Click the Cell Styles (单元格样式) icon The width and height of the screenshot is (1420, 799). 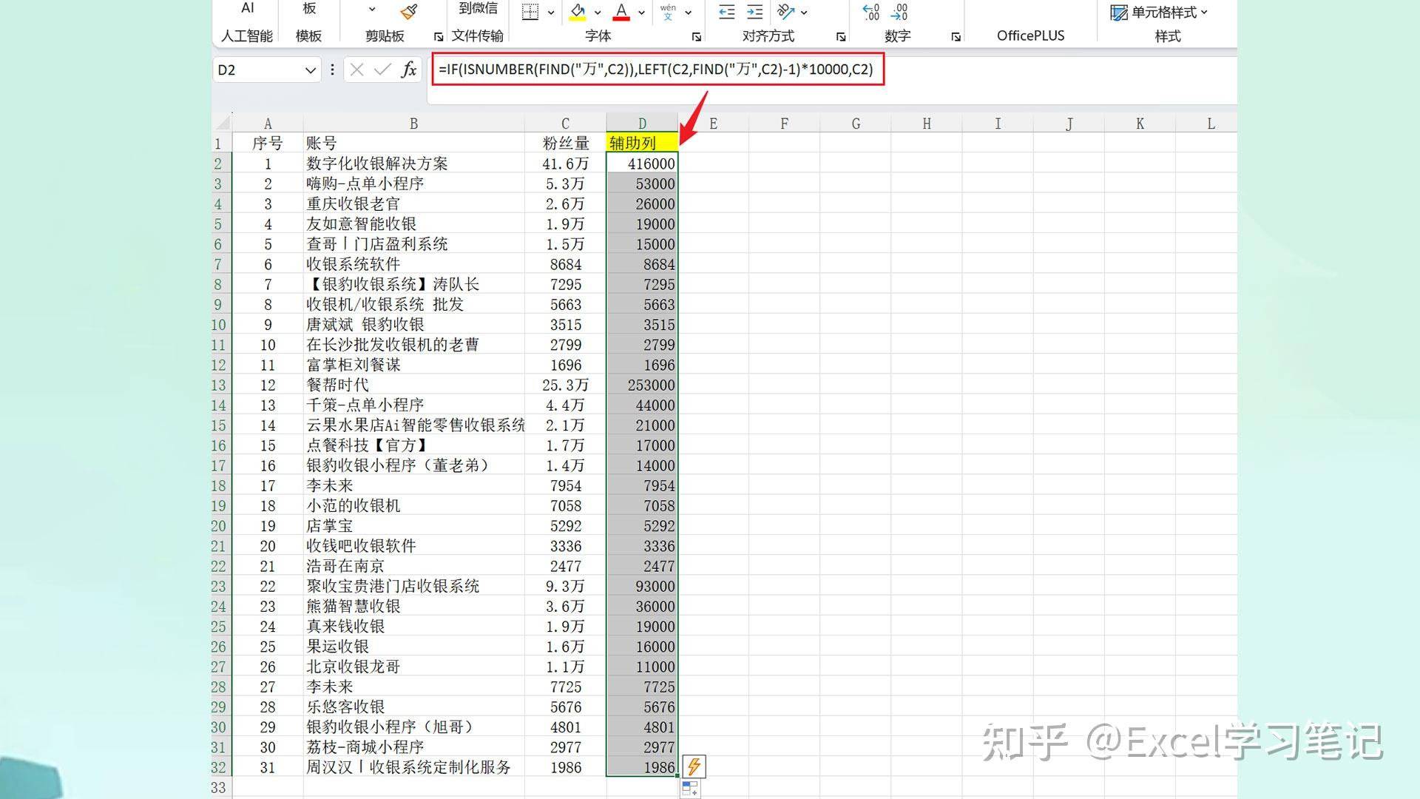tap(1119, 13)
